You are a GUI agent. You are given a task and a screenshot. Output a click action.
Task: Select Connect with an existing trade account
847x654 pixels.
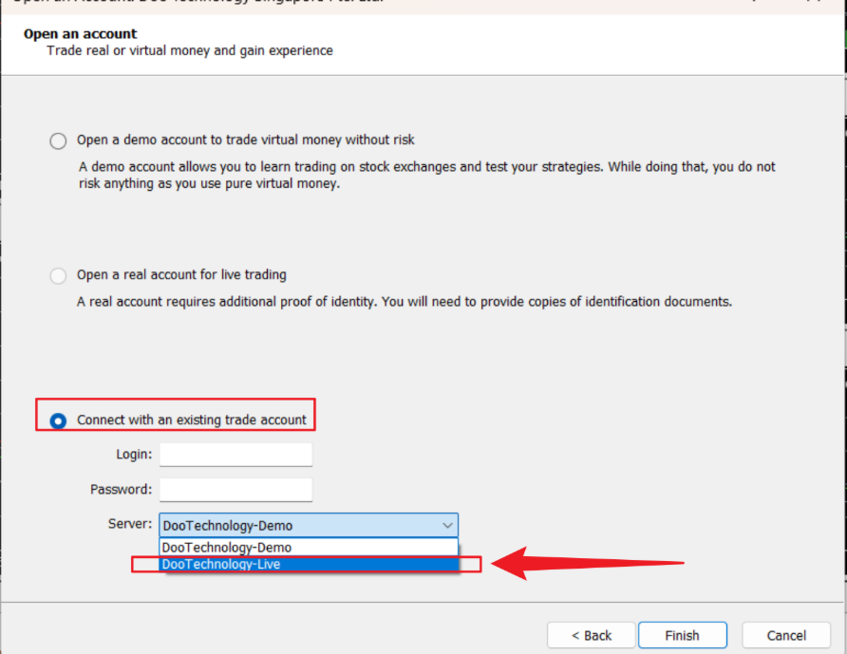[x=58, y=420]
